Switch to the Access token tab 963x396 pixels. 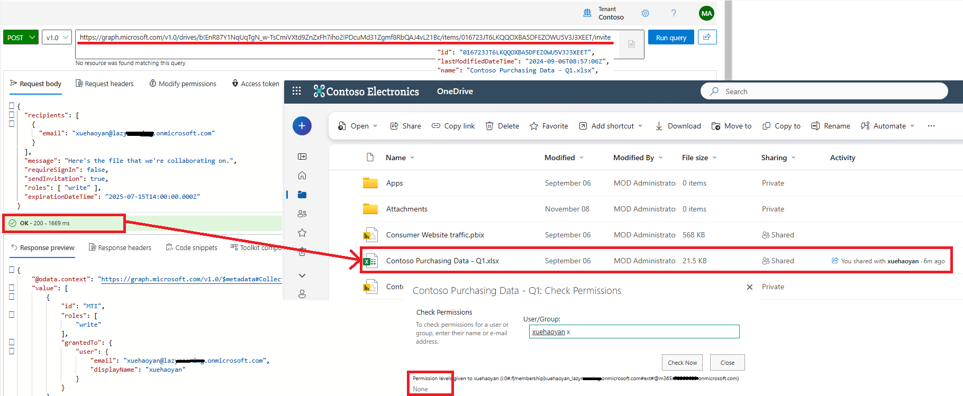pyautogui.click(x=256, y=84)
